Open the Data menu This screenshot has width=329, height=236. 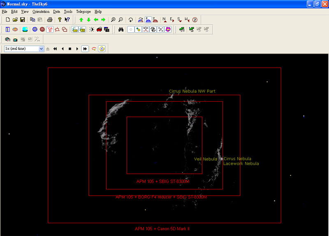(x=56, y=12)
